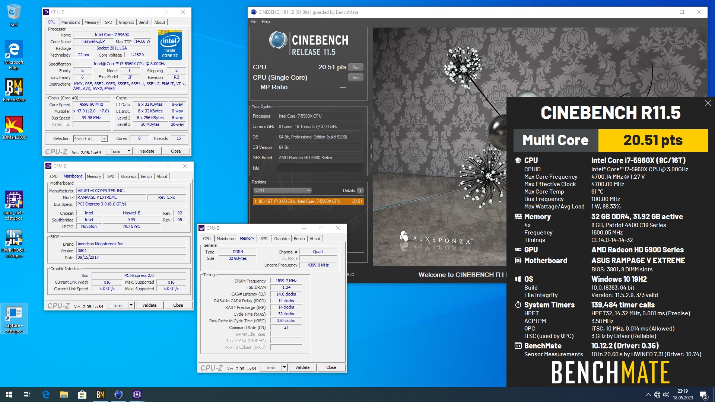The image size is (715, 402).
Task: Click the Processor field Intel Core i7-5960X CPU
Action: 320,116
